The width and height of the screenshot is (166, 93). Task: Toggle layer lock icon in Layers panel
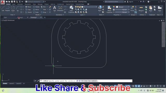click(80, 7)
